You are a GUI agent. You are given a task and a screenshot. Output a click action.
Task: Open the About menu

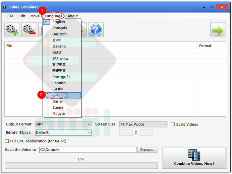[x=73, y=16]
